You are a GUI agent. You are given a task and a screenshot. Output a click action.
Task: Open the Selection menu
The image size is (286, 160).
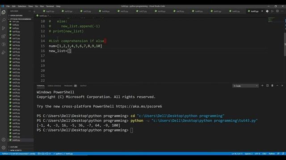click(22, 6)
